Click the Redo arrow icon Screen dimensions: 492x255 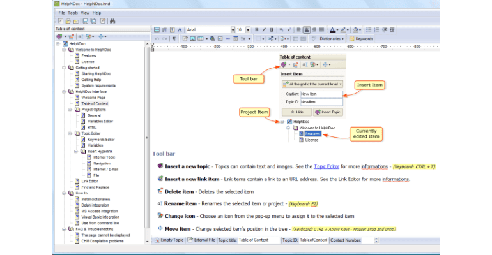click(x=164, y=38)
